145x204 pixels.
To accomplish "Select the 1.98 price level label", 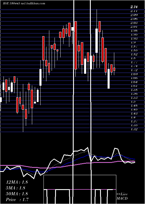I will 134,31.
